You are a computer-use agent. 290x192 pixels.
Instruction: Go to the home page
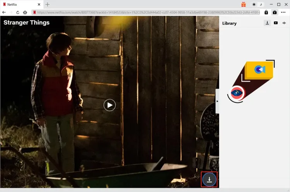[25, 12]
